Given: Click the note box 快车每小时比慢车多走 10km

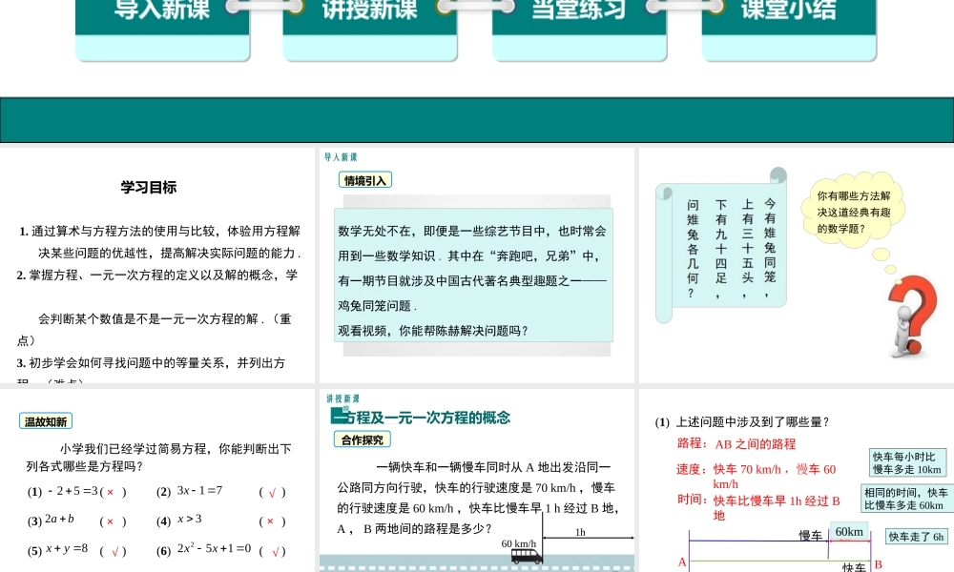Looking at the screenshot, I should point(907,462).
